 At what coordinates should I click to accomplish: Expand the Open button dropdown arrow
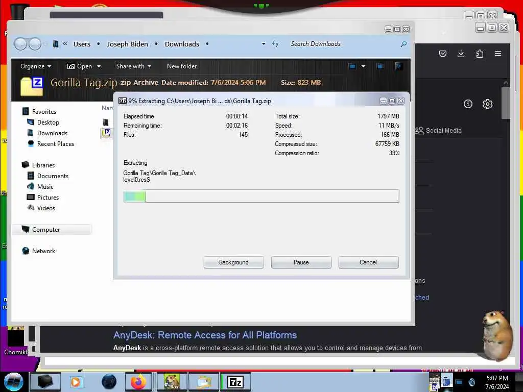(99, 66)
